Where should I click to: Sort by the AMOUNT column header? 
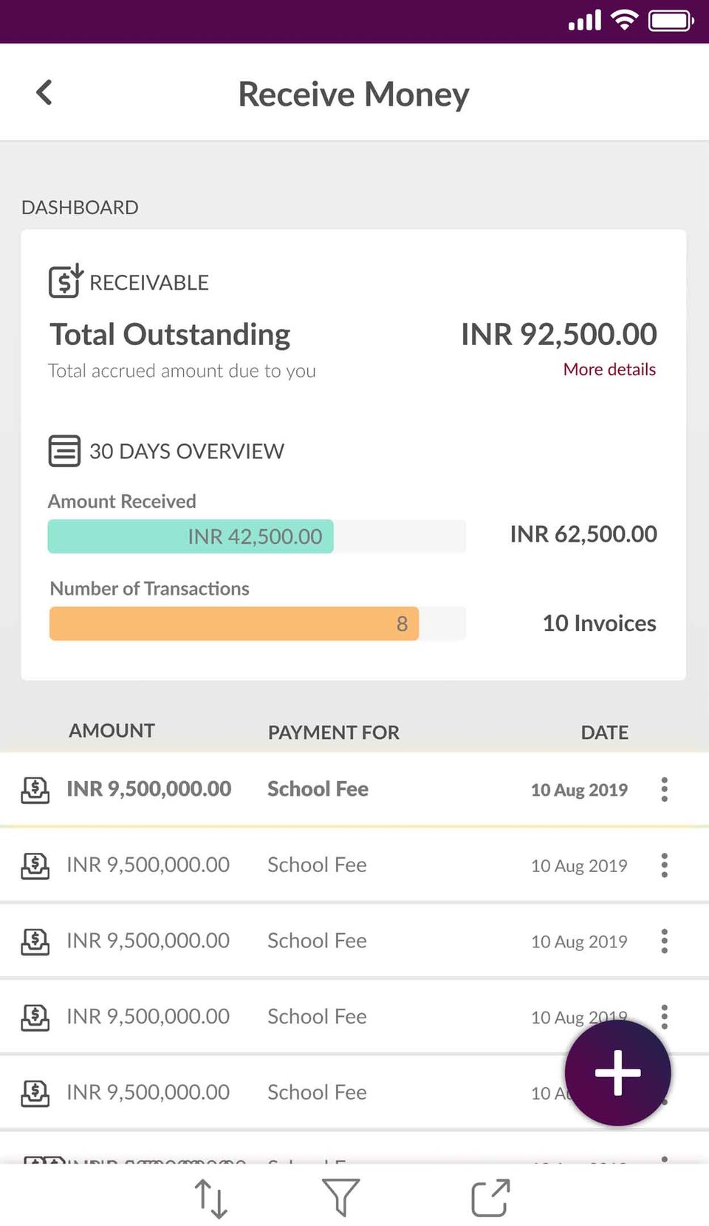click(x=112, y=731)
